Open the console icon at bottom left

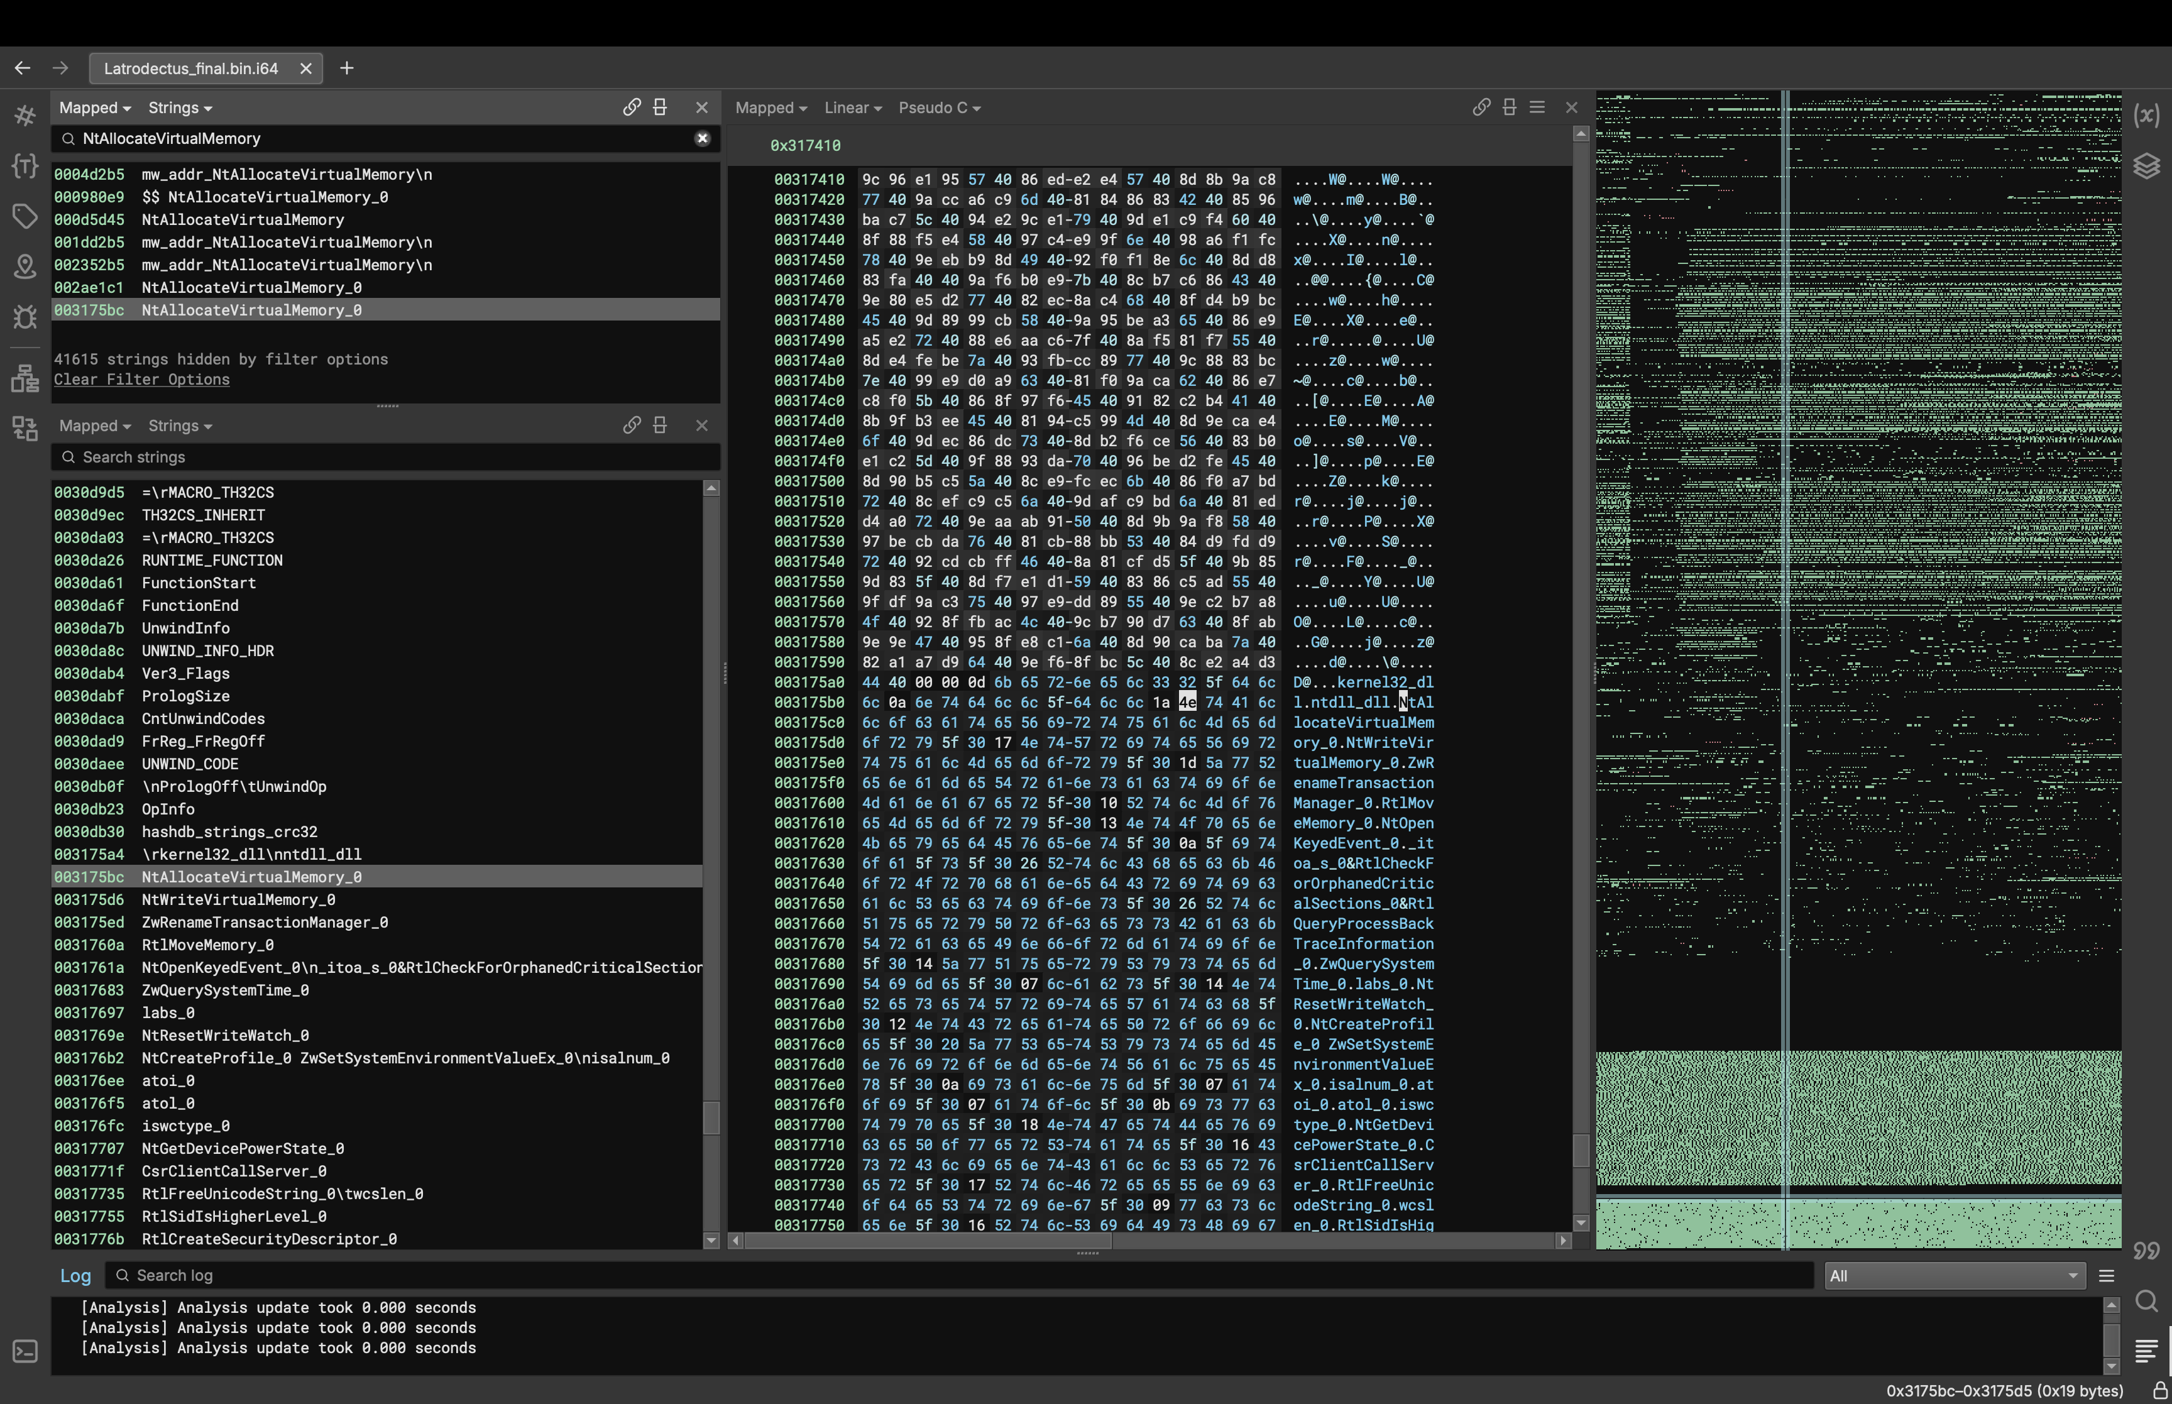point(25,1351)
